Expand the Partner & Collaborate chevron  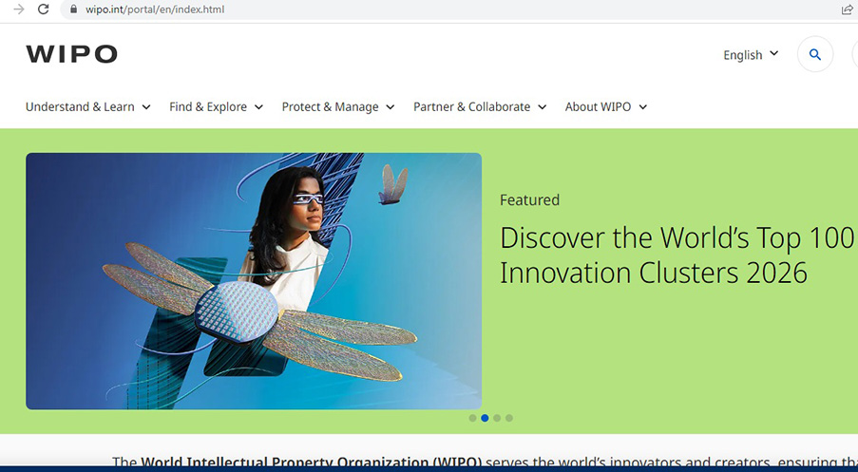pyautogui.click(x=543, y=107)
